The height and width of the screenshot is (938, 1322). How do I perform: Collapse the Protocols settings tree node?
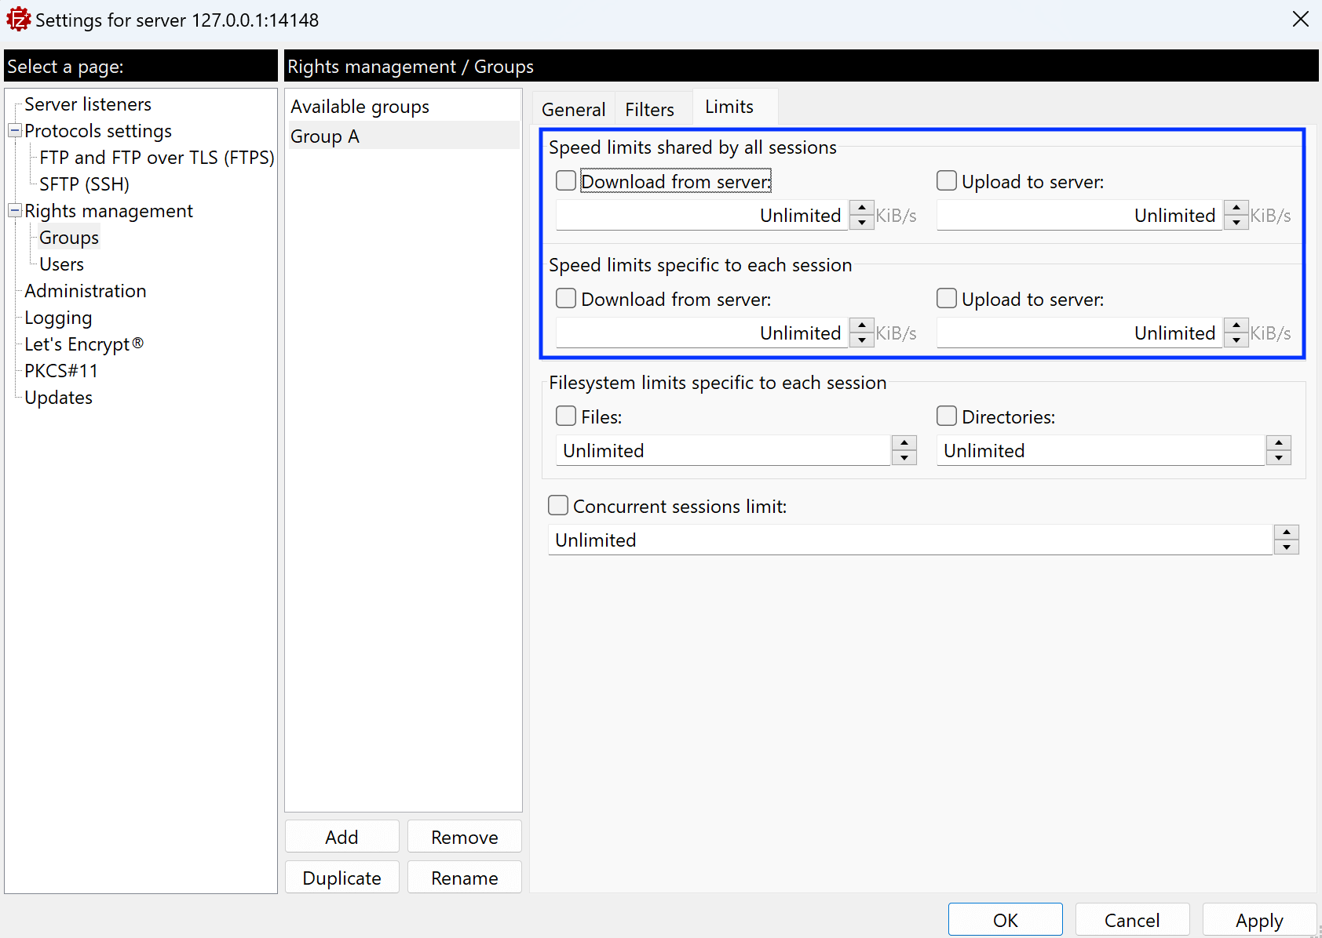coord(15,131)
